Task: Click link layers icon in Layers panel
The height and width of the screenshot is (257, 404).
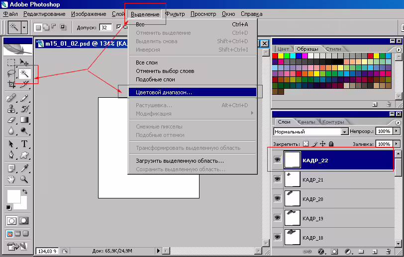Action: tap(307, 252)
